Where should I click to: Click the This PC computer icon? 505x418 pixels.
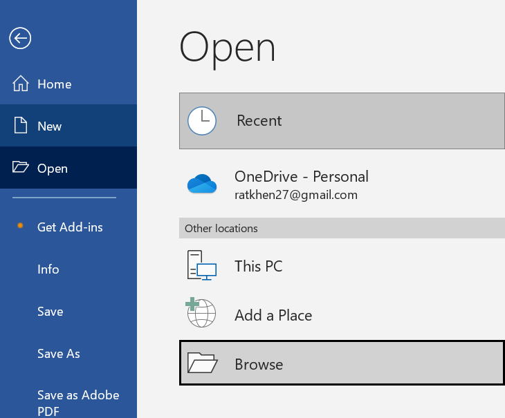coord(202,266)
